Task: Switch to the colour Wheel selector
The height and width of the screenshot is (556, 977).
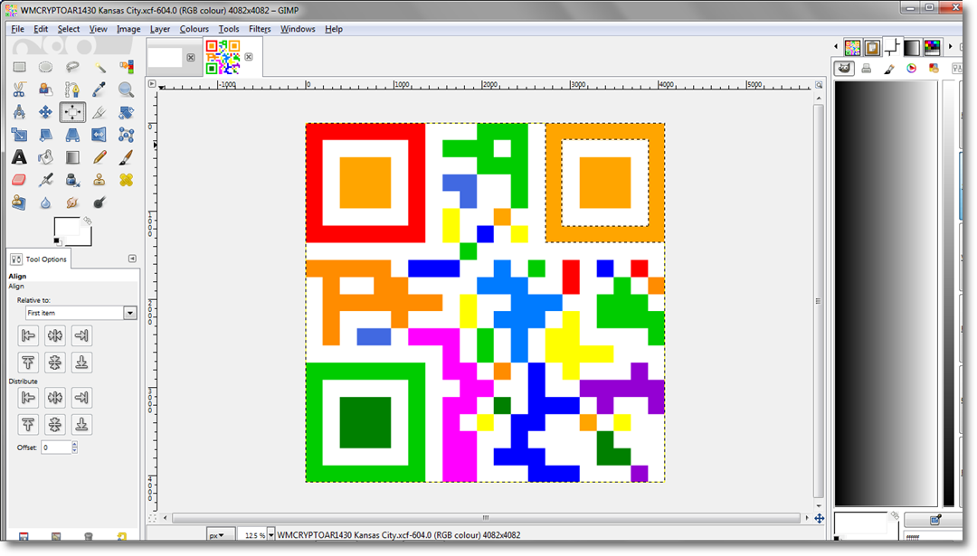Action: (x=912, y=69)
